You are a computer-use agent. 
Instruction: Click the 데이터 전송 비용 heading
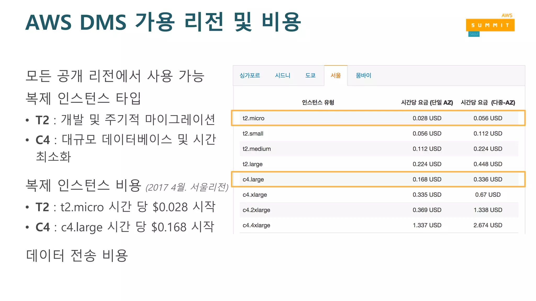click(x=77, y=255)
